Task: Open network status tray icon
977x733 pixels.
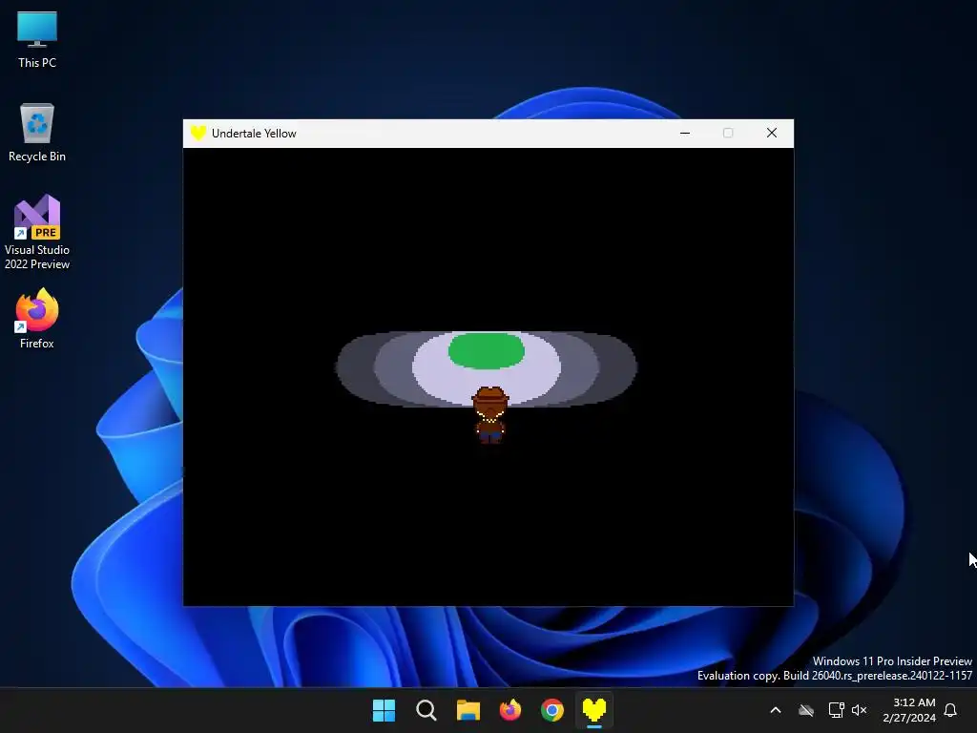Action: (x=836, y=710)
